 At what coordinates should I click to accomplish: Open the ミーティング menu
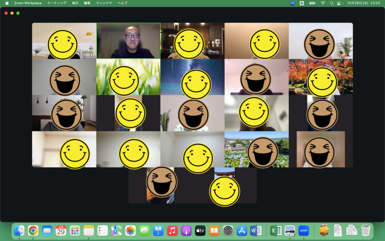57,3
